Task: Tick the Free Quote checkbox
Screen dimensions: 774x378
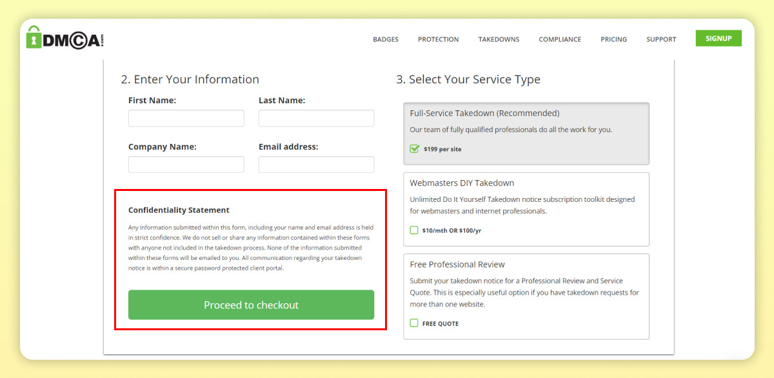Action: pos(414,323)
